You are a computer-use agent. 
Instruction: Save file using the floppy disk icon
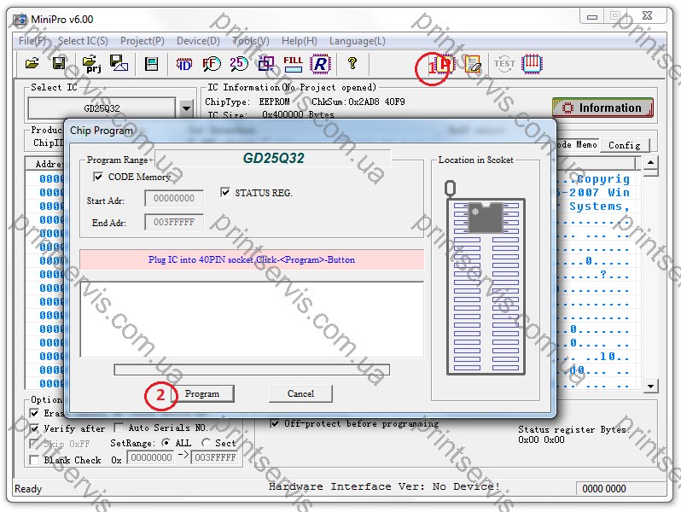(59, 63)
